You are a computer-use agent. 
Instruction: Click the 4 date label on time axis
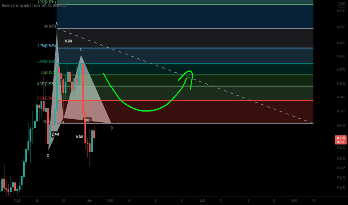(x=129, y=201)
